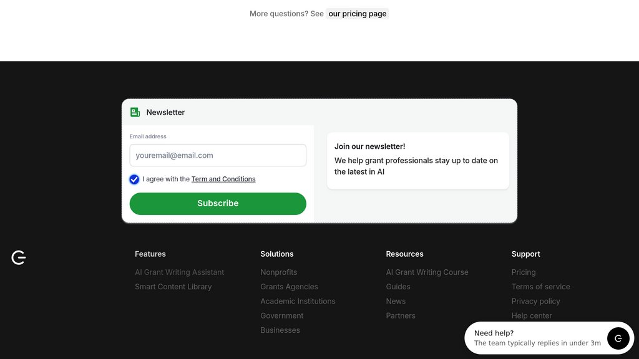Viewport: 639px width, 359px height.
Task: Open Academic Institutions link
Action: tap(298, 301)
